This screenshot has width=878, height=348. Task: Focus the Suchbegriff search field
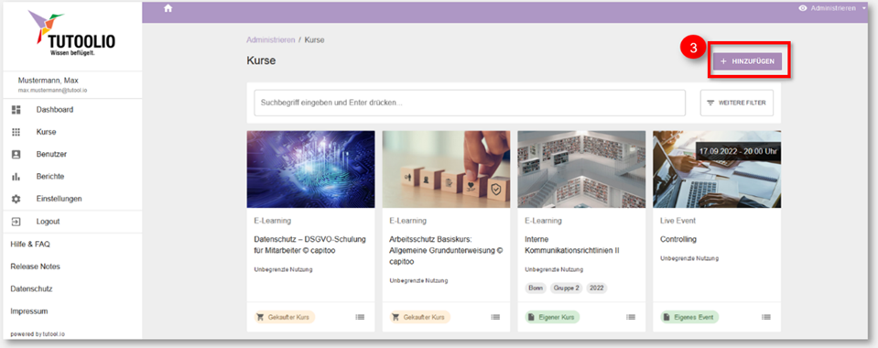point(470,103)
